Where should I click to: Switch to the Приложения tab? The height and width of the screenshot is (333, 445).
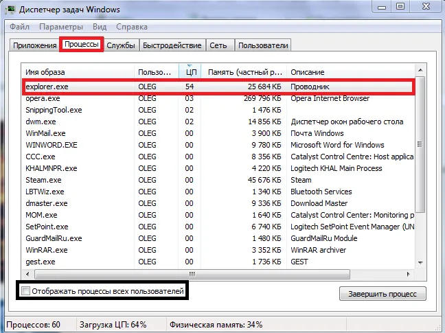[34, 45]
